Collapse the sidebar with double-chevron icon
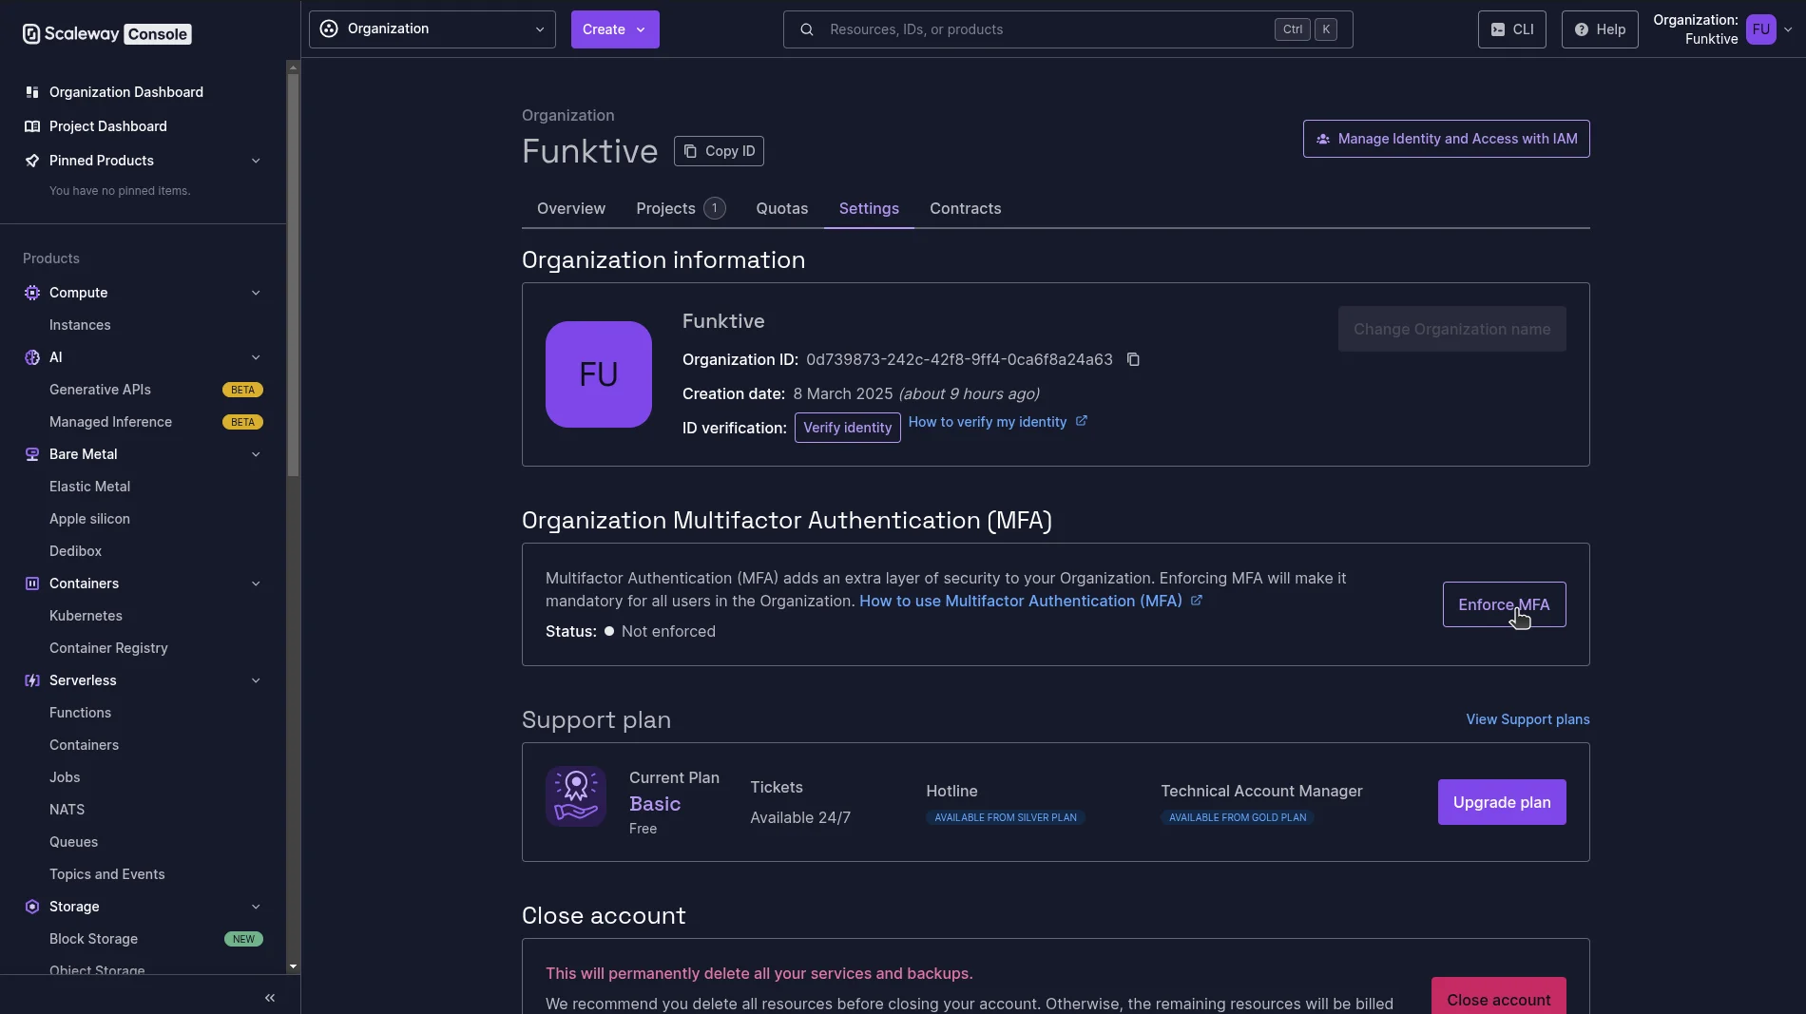This screenshot has width=1806, height=1014. point(270,998)
